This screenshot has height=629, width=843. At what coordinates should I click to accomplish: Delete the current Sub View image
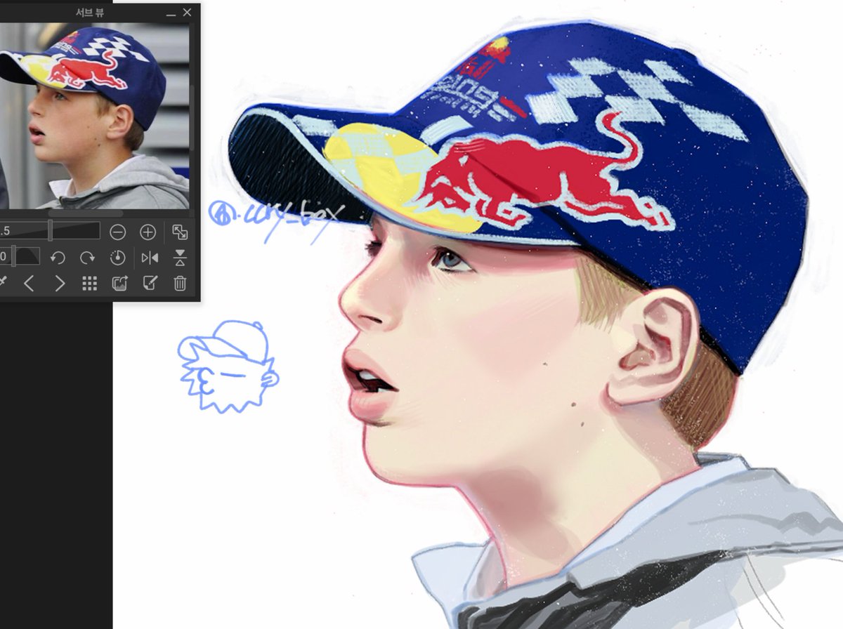[180, 284]
